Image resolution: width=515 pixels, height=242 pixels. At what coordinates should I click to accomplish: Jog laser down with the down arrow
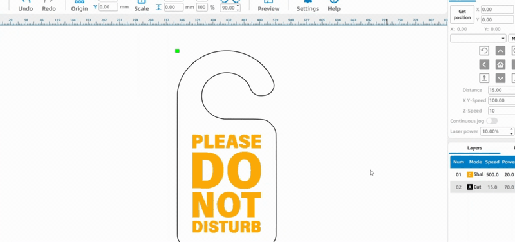tap(500, 78)
